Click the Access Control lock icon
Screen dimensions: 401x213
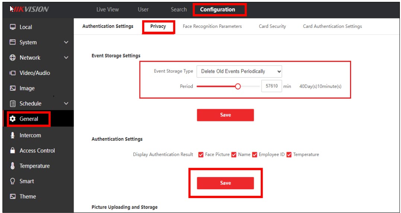pyautogui.click(x=13, y=151)
